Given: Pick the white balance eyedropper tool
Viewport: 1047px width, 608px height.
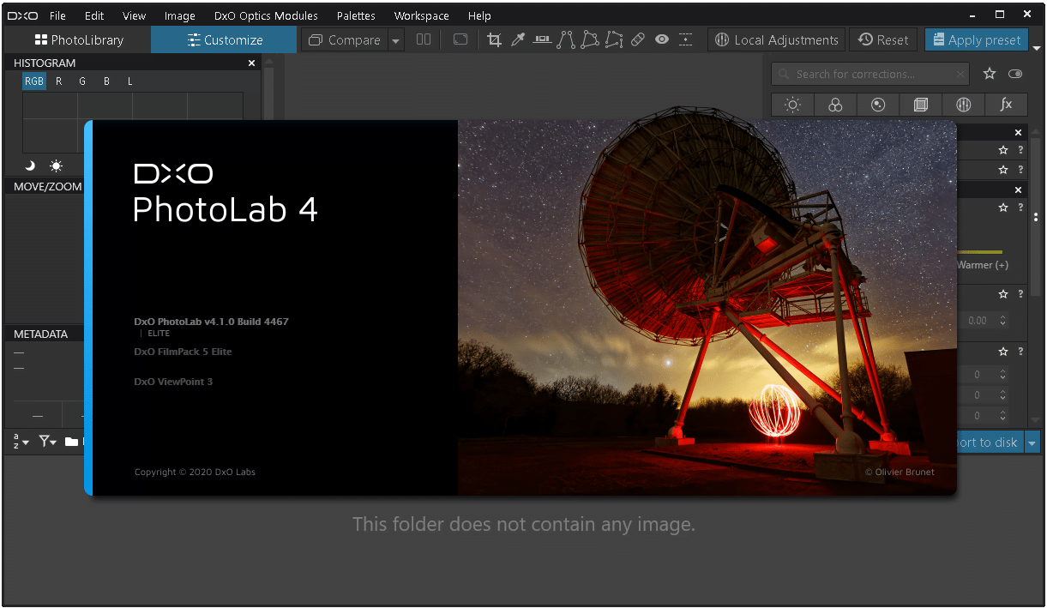Looking at the screenshot, I should pos(518,39).
